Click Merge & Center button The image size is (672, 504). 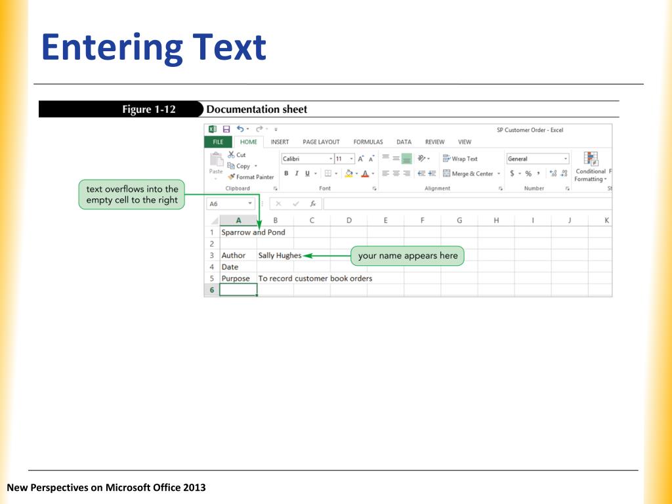tap(468, 173)
